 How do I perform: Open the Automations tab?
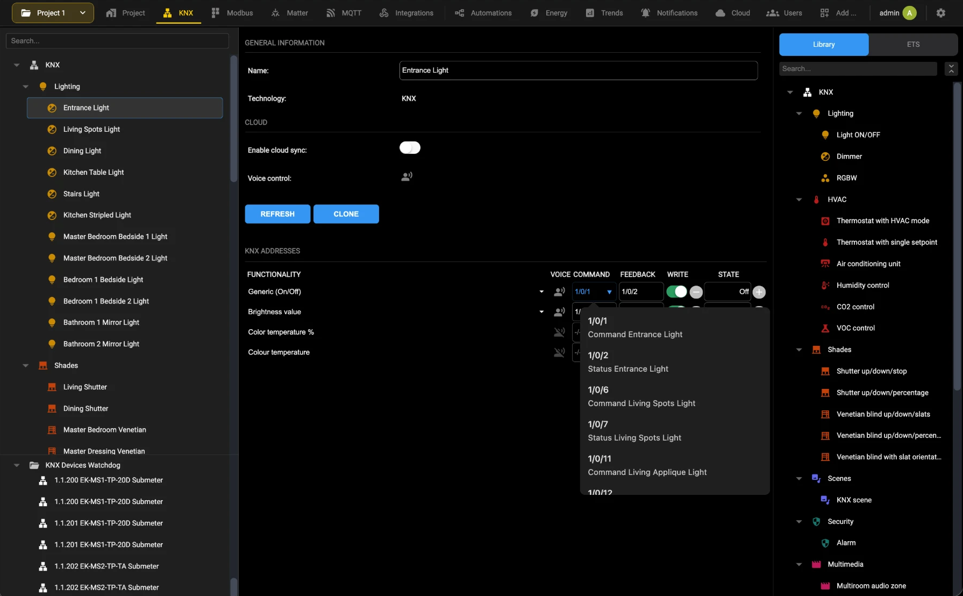(x=483, y=13)
